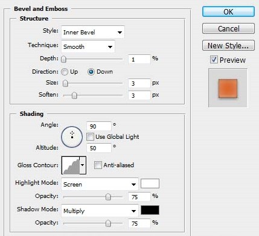Click the white highlight color swatch
This screenshot has height=236, width=259.
click(x=150, y=183)
